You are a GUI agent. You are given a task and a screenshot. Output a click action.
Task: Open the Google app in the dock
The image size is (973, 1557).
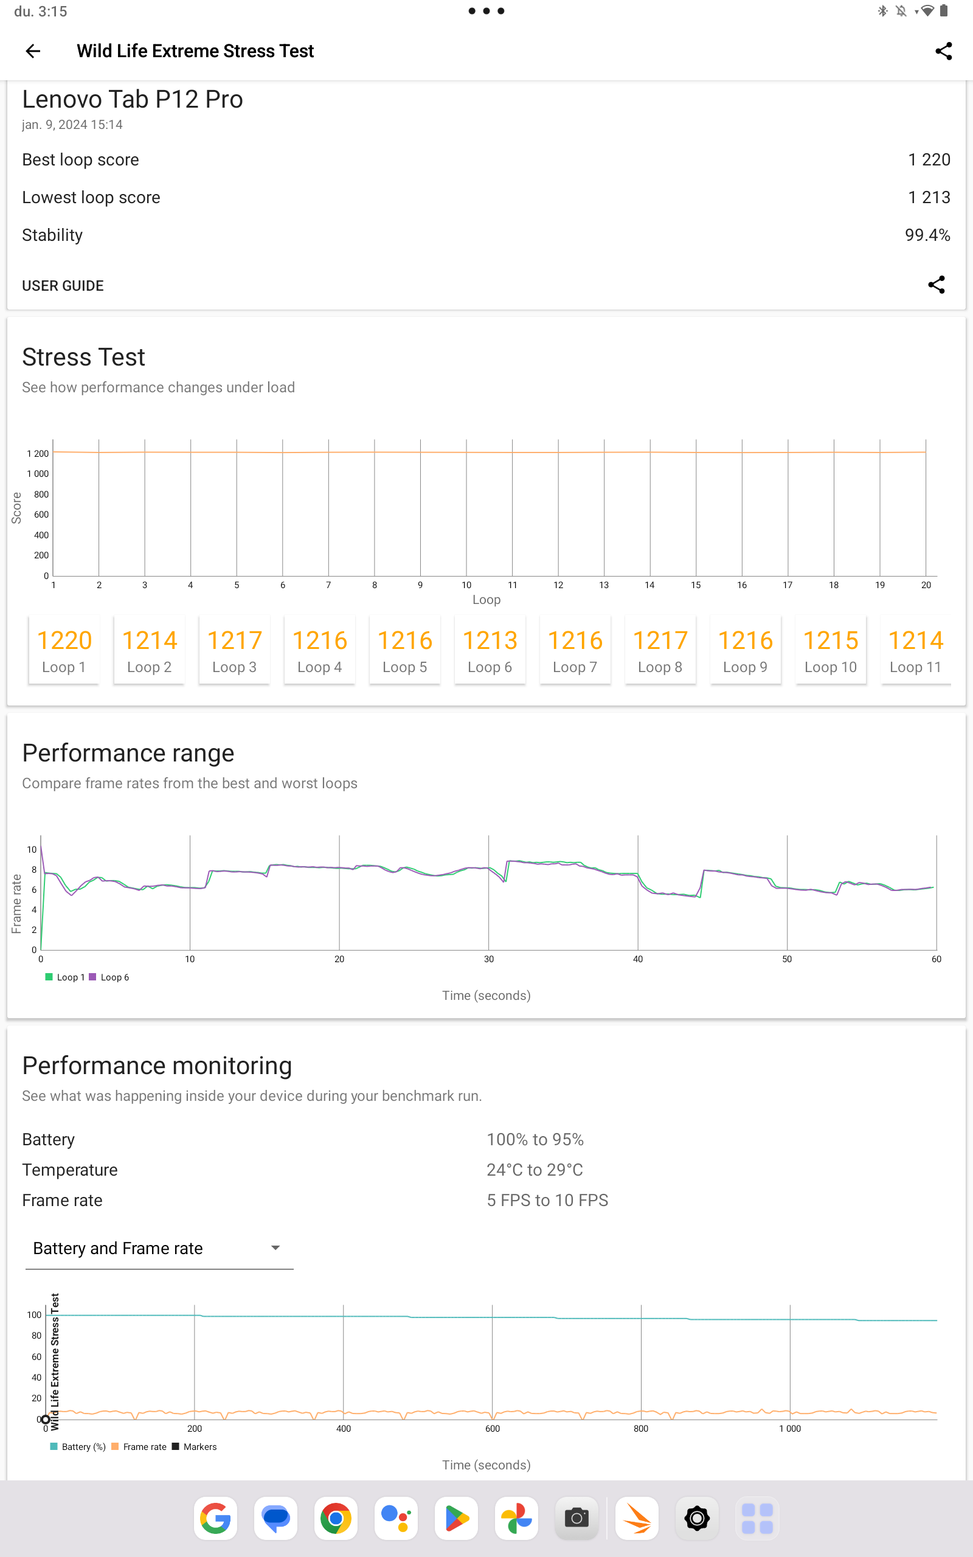[215, 1519]
